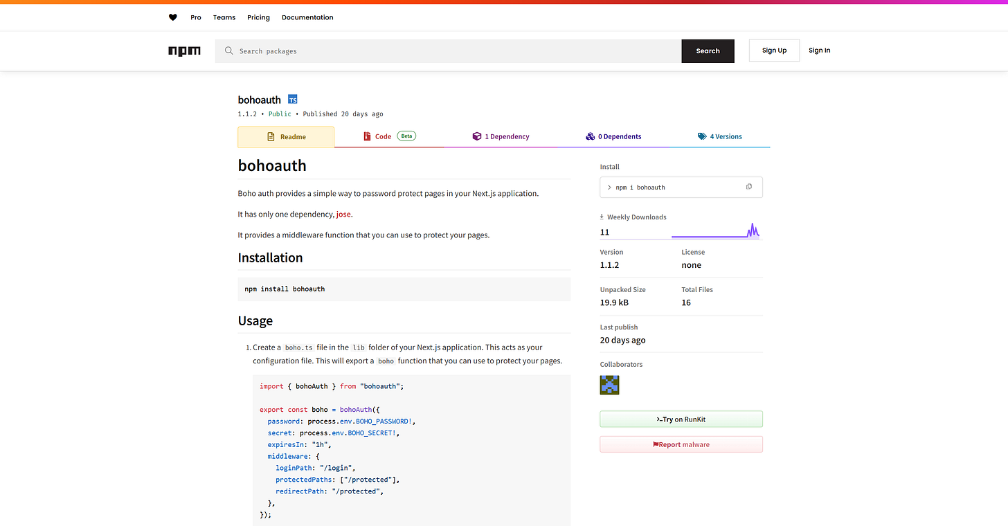Click the version value 1.1.2 in sidebar
Screen dimensions: 1008x526
[x=610, y=265]
